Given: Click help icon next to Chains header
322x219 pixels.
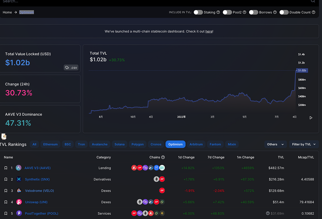Looking at the screenshot, I should point(163,157).
